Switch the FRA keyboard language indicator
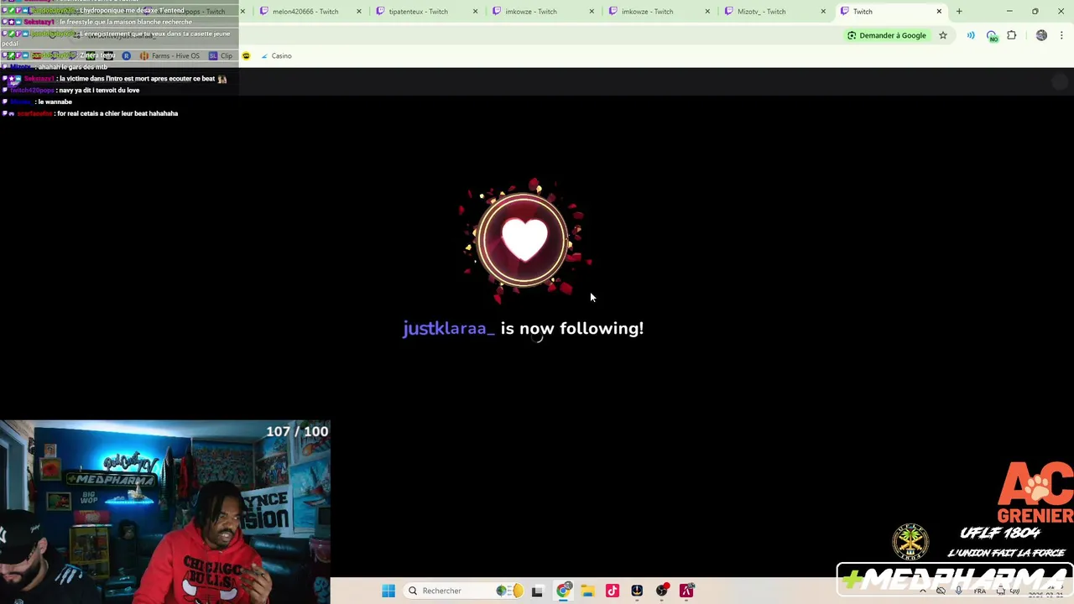1074x604 pixels. click(980, 591)
